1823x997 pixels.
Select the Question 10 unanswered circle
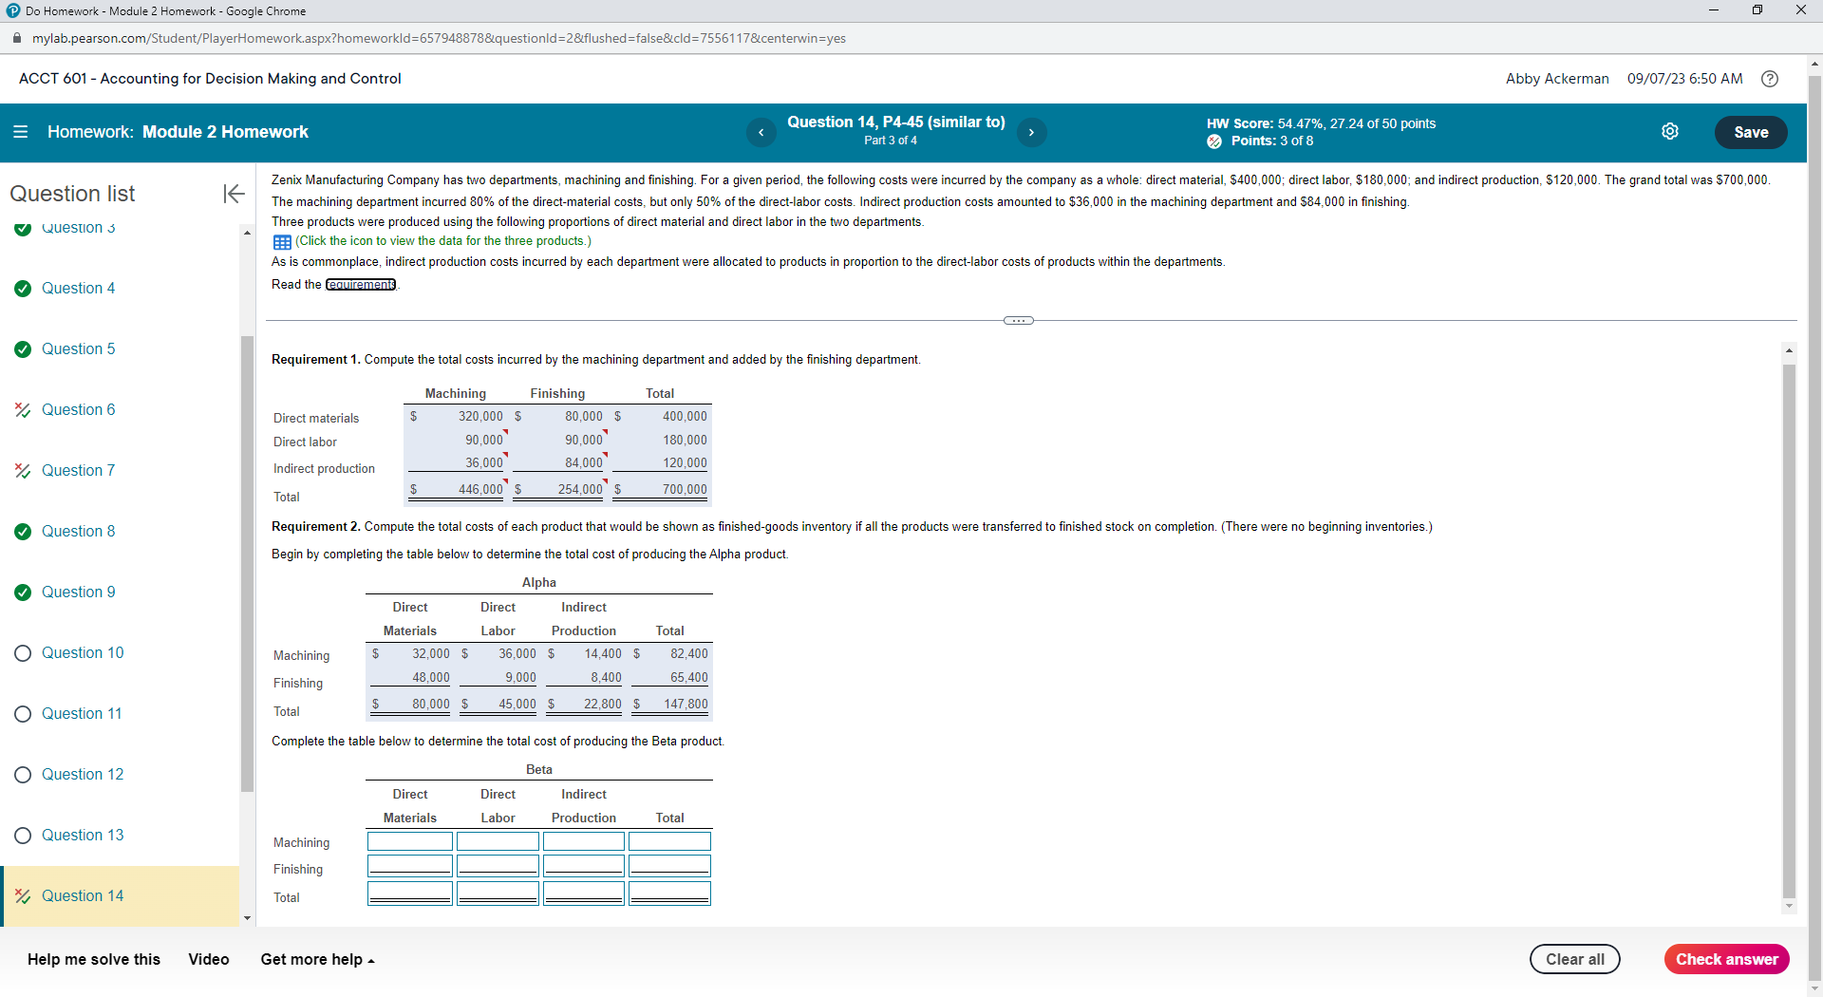click(23, 653)
